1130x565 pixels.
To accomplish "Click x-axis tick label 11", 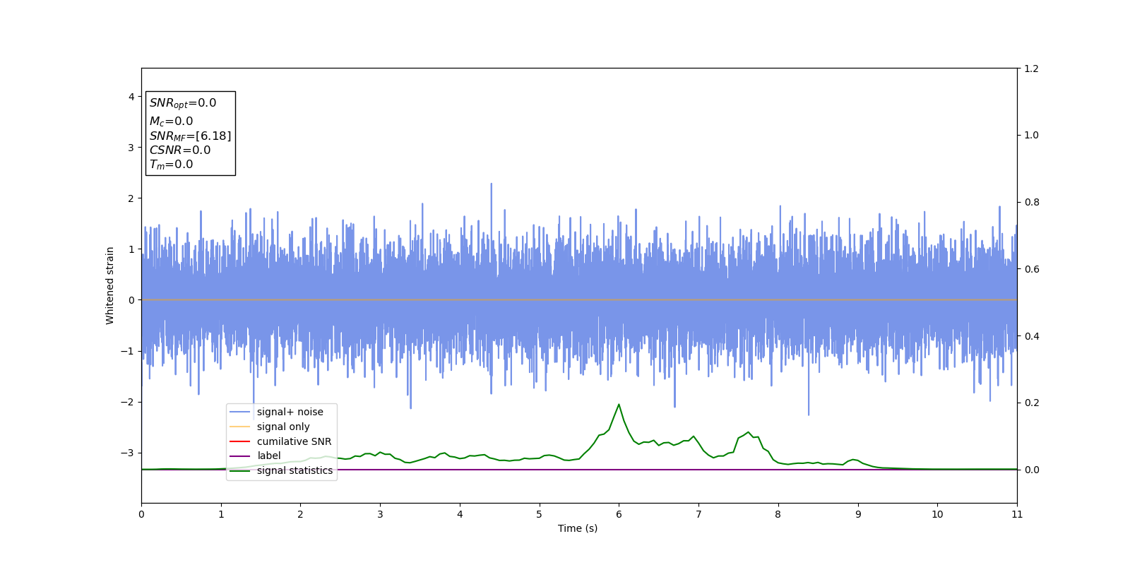I will coord(1017,514).
